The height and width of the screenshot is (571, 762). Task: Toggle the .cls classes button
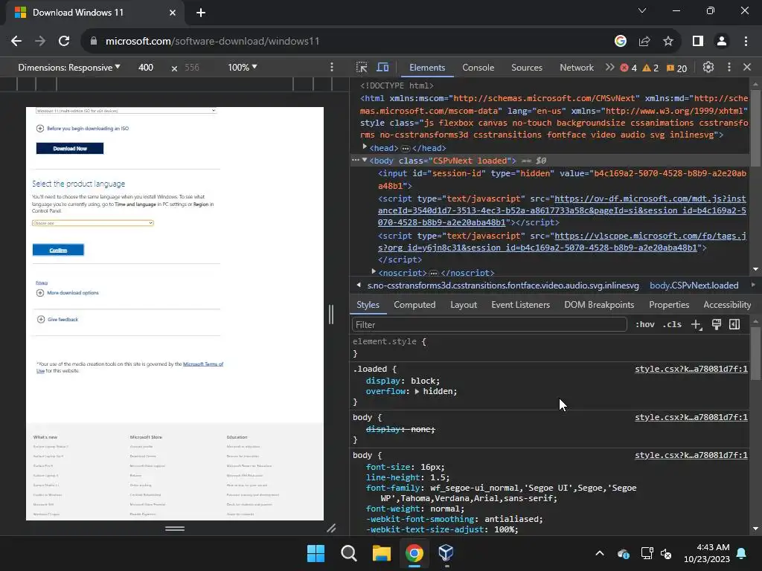coord(672,324)
